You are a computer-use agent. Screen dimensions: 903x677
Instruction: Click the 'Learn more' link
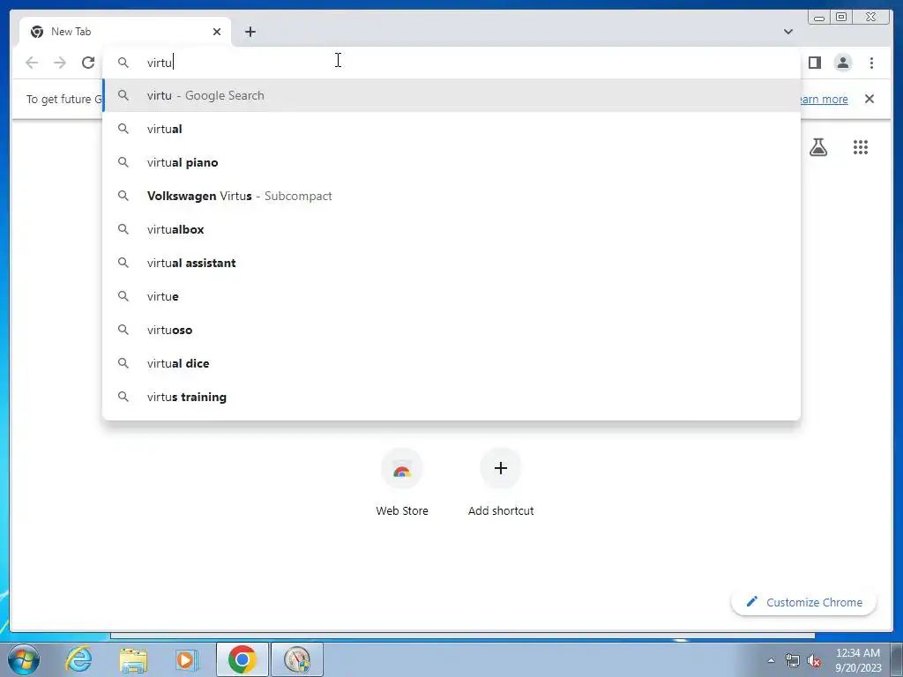(825, 99)
